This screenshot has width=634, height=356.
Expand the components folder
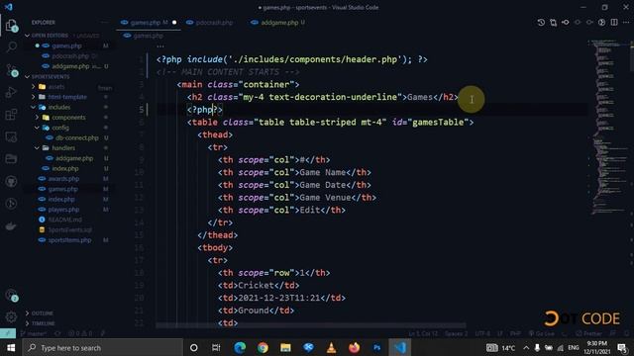point(68,118)
